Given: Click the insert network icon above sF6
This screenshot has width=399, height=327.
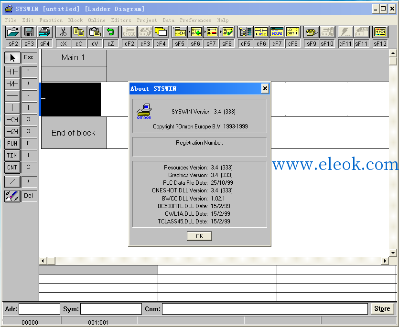Looking at the screenshot, I should pos(195,32).
